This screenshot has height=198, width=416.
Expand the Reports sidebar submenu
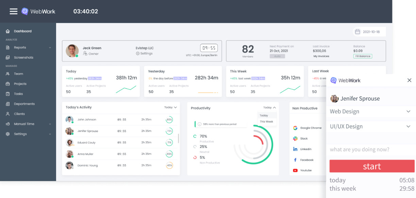click(x=50, y=48)
